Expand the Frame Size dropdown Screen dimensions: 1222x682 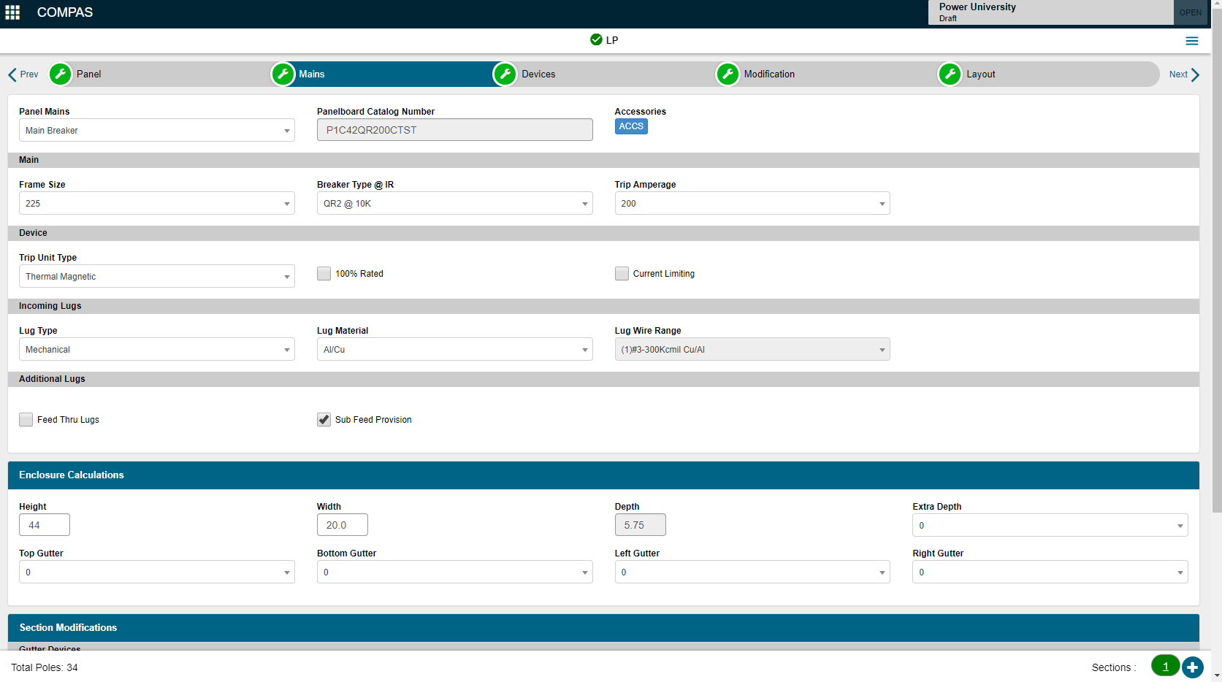(x=156, y=204)
